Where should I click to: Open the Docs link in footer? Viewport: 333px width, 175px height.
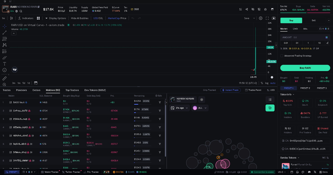click(x=324, y=172)
